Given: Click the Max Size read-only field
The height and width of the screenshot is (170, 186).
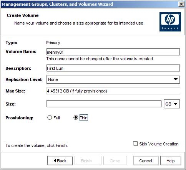Looking at the screenshot, I should pos(113,91).
